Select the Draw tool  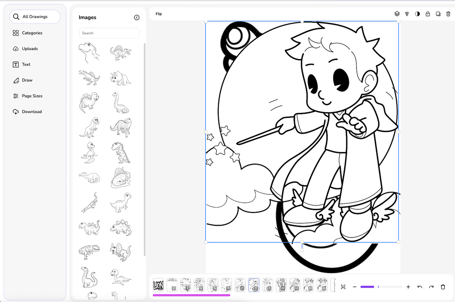pyautogui.click(x=27, y=80)
